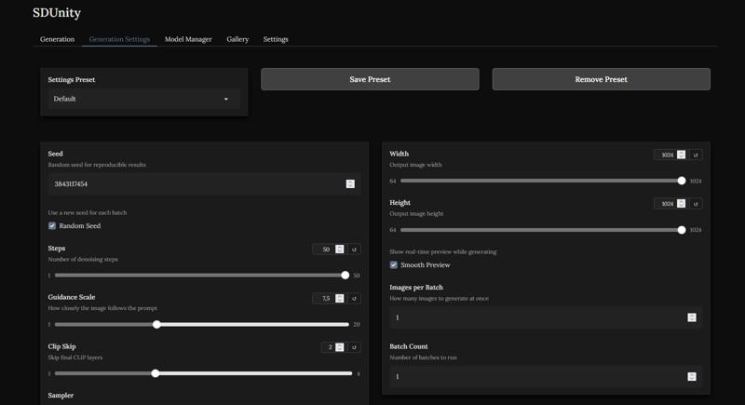Reset the Guidance Scale value
The image size is (745, 405).
click(x=354, y=298)
